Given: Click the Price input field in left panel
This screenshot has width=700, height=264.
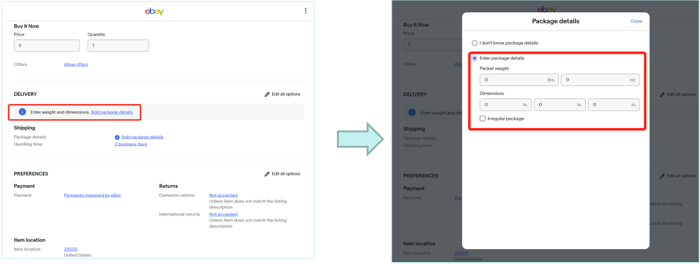Looking at the screenshot, I should (x=47, y=45).
